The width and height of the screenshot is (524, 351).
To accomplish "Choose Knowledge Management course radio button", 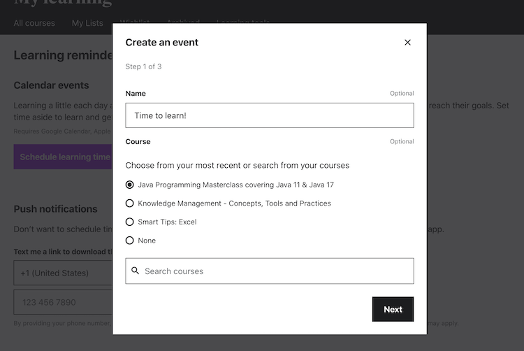I will click(x=130, y=203).
